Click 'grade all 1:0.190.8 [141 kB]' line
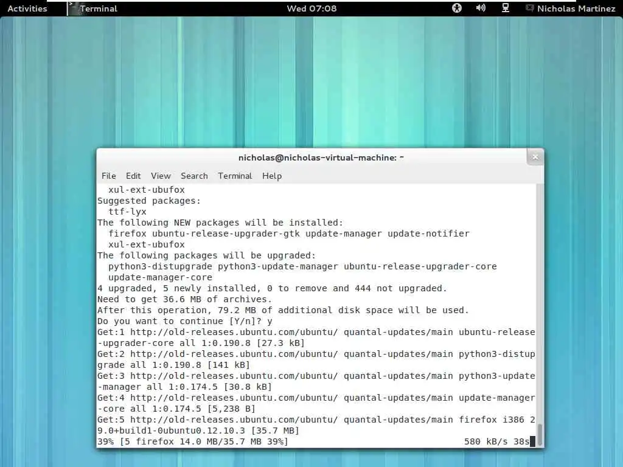The width and height of the screenshot is (623, 467). (x=173, y=365)
